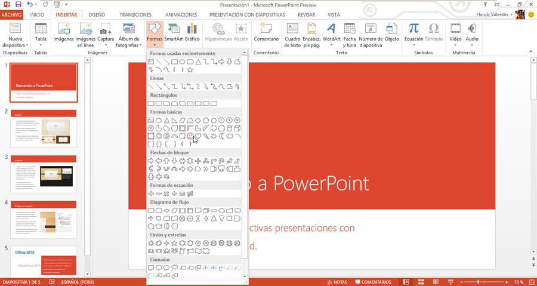
Task: Select the smiley face shape
Action: pos(190,136)
